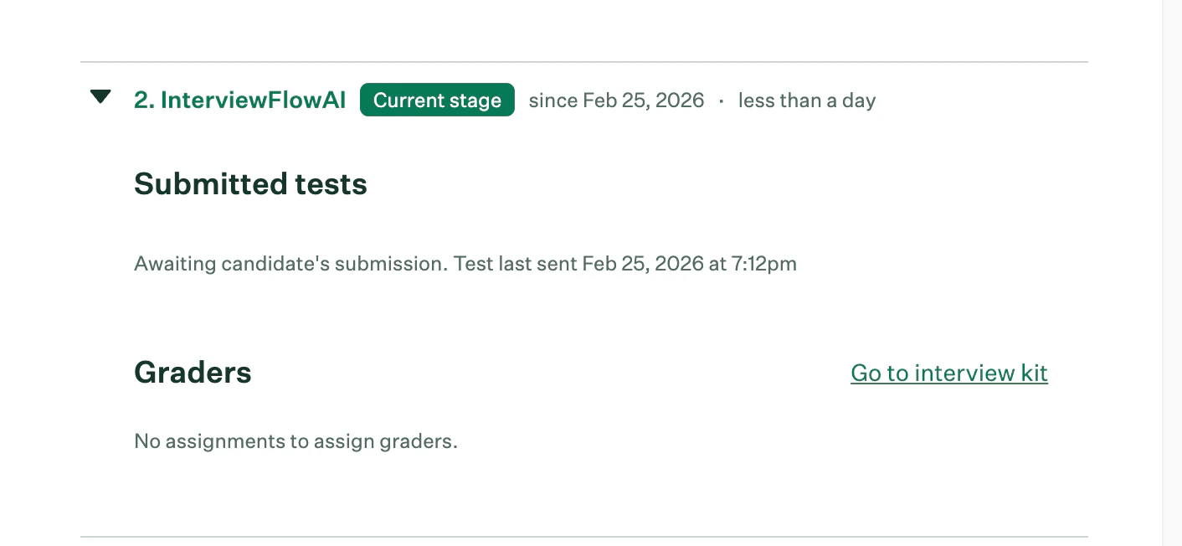
Task: Click the since Feb 25, 2026 date text
Action: 616,100
